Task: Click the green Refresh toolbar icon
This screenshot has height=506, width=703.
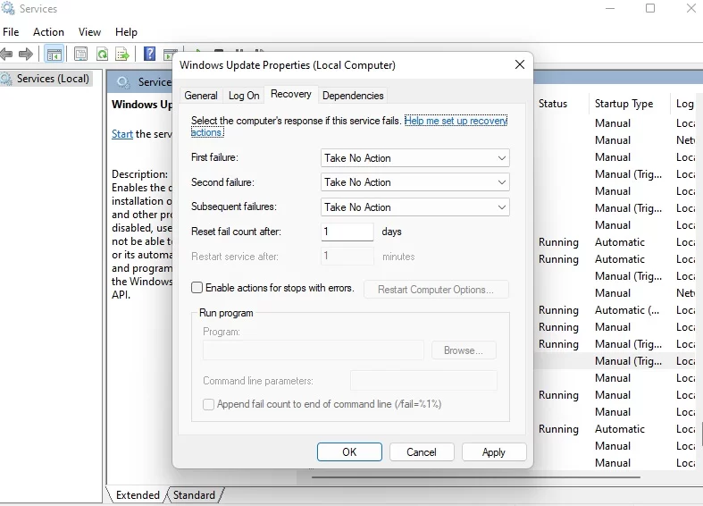Action: [x=102, y=55]
